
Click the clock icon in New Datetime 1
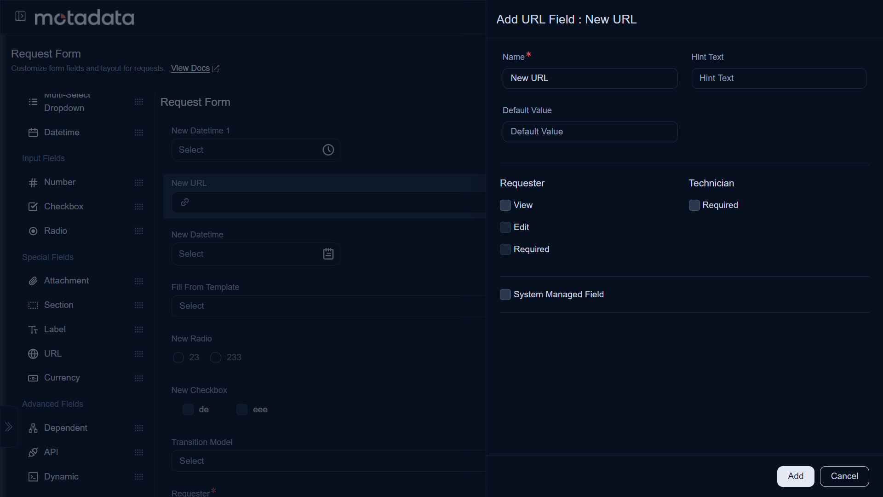pos(328,150)
